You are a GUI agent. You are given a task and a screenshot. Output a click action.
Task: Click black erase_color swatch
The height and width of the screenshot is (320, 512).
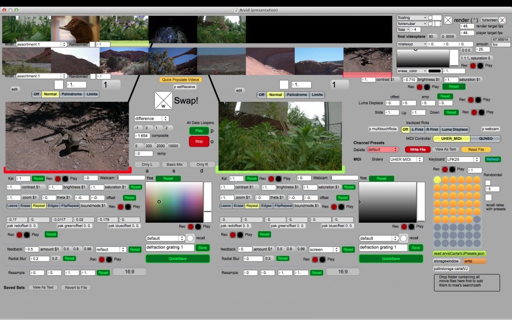coord(434,71)
